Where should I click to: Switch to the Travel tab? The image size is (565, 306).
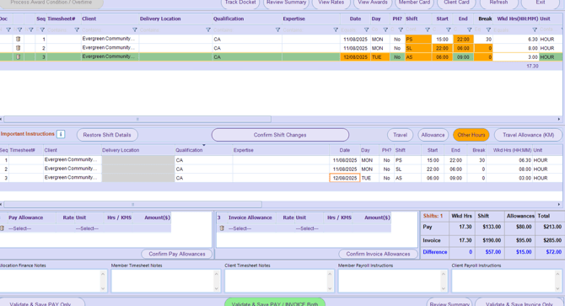point(400,135)
